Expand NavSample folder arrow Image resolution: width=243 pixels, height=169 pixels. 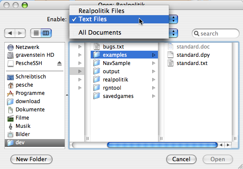point(154,63)
